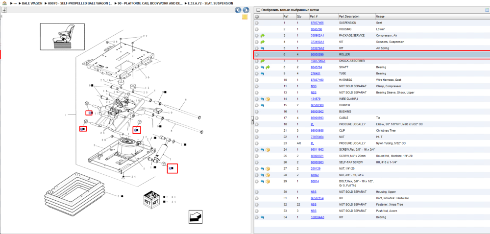
Task: Add BUSHING row using its circle icon
Action: (257, 112)
